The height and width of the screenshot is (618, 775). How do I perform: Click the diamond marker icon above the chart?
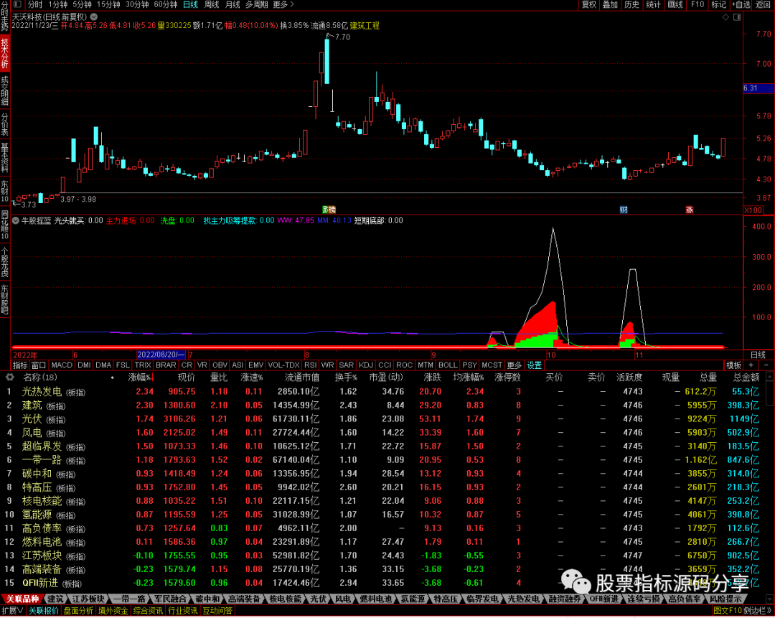pos(725,17)
